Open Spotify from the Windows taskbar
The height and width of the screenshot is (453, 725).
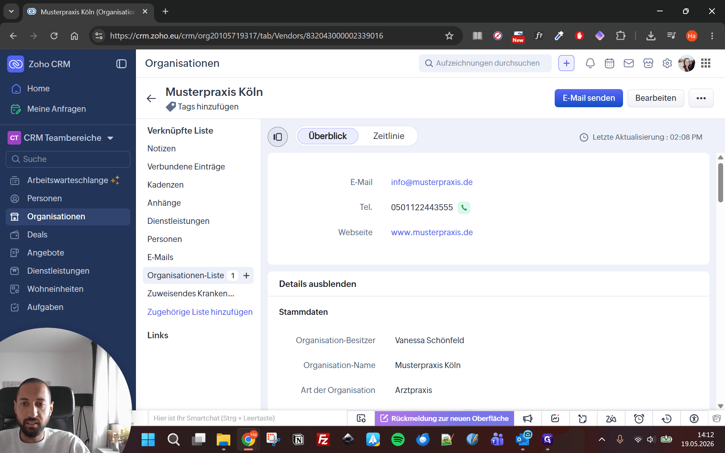pos(398,439)
